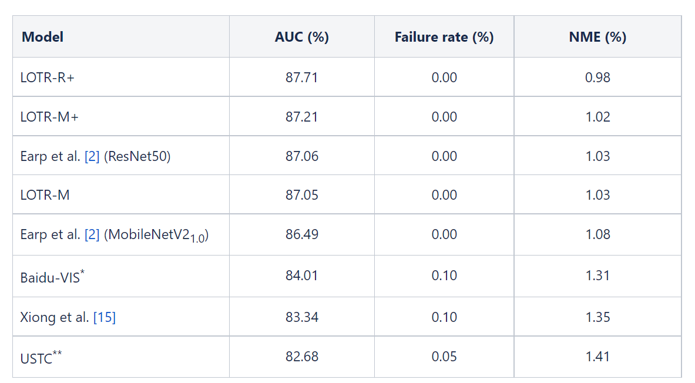Click the AUC value 87.21
The image size is (695, 383).
[301, 117]
